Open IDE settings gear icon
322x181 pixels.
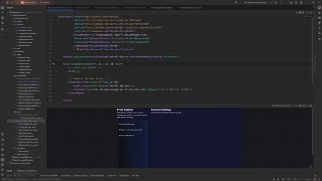click(x=301, y=3)
